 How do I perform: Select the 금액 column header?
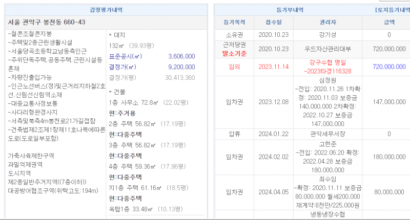388,23
